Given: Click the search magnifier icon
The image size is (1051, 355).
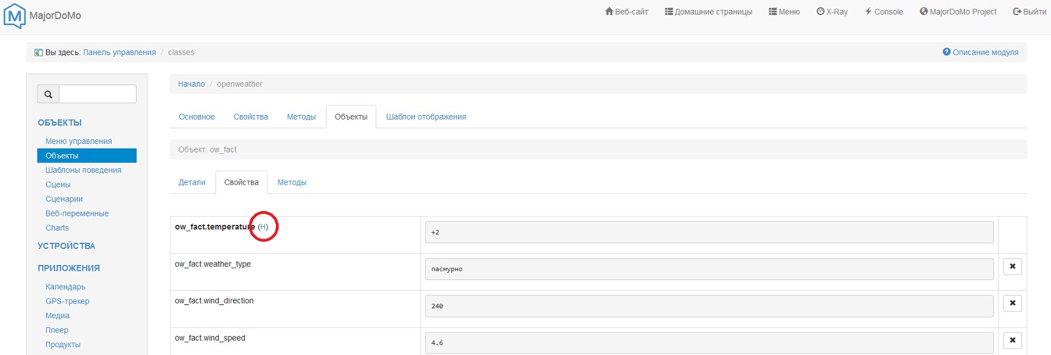Looking at the screenshot, I should click(48, 94).
